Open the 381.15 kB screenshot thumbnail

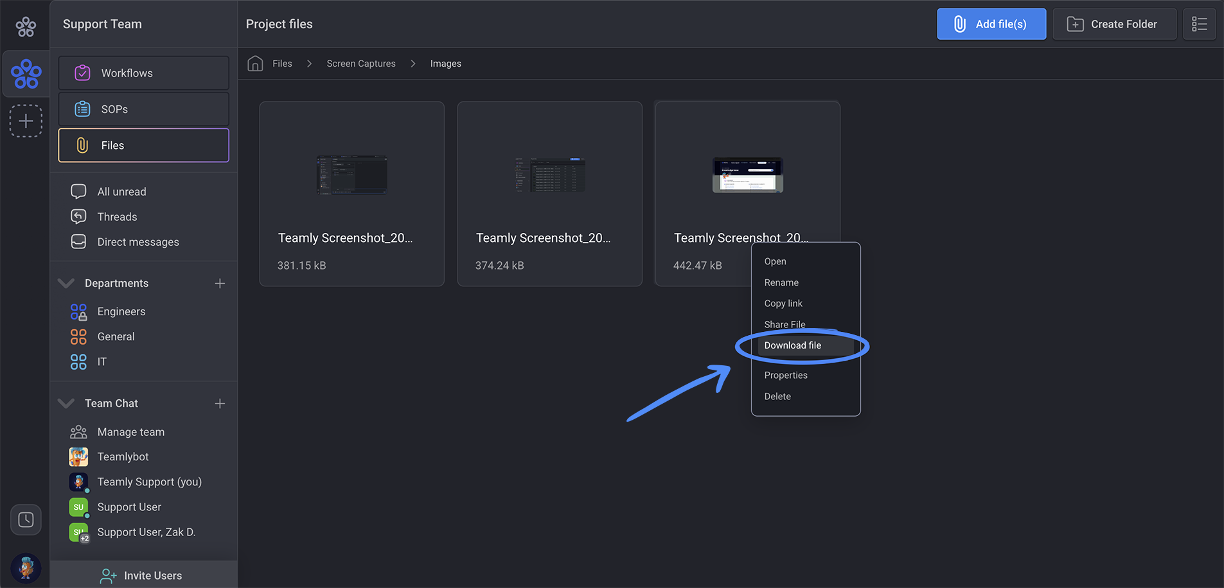(351, 175)
